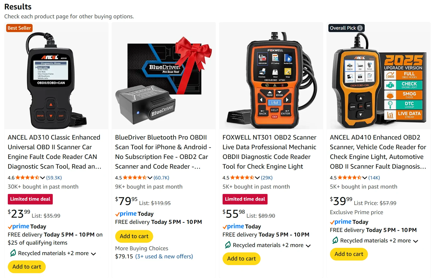Click the Overall Pick info icon
This screenshot has width=432, height=278.
[x=360, y=28]
